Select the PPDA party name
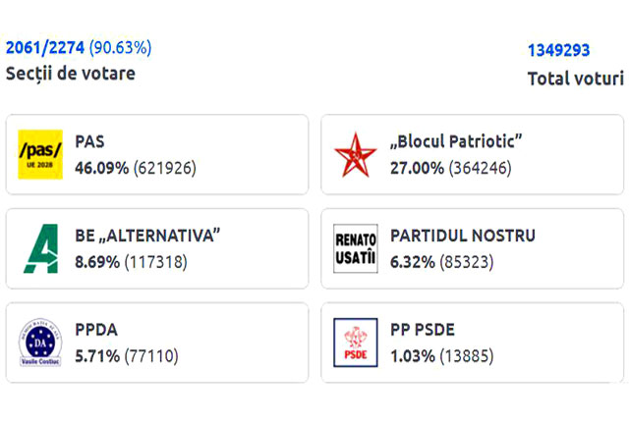Viewport: 629px width, 422px height. 96,330
